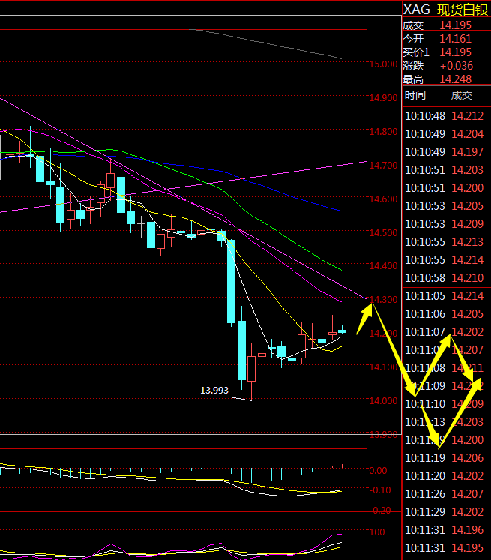Click the 10:10:51 tick priced 14.200
491x560 pixels.
click(445, 188)
